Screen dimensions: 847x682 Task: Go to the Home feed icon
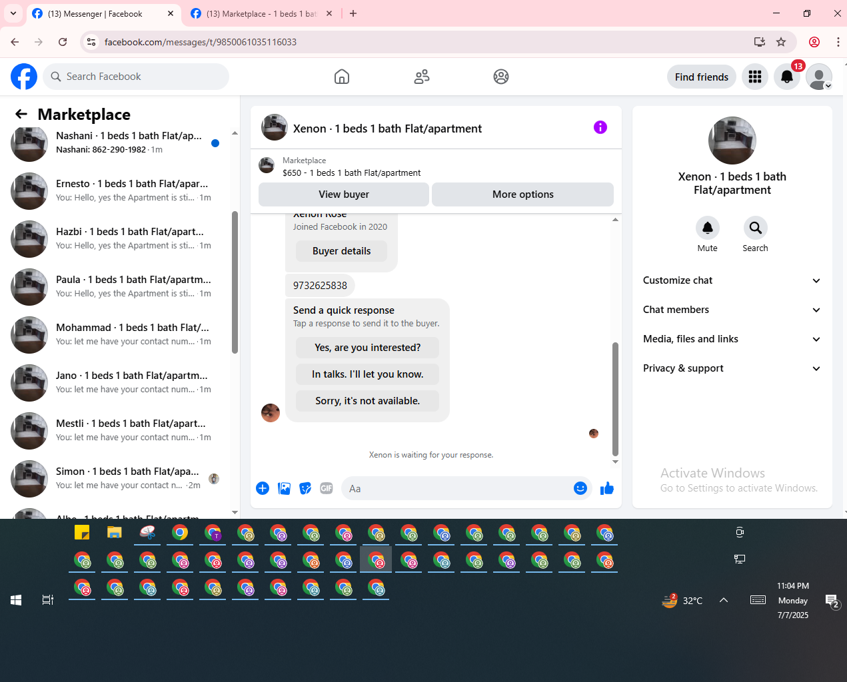[342, 77]
